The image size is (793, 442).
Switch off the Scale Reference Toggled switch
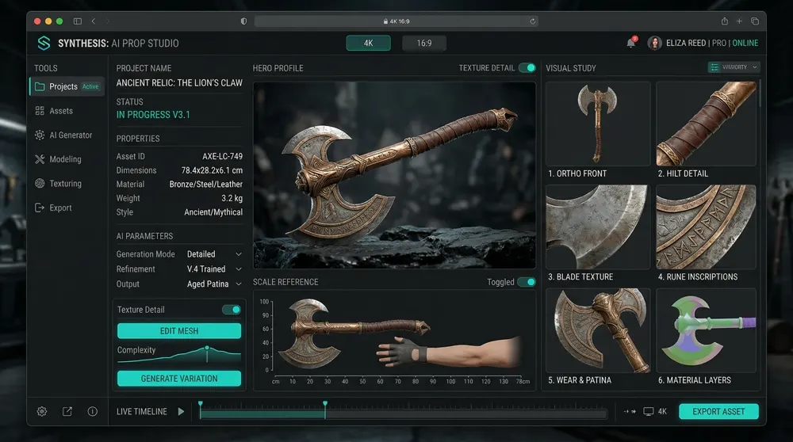[x=527, y=282]
